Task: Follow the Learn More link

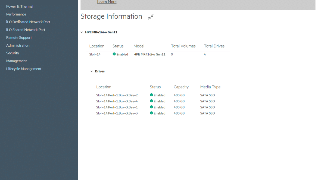Action: [x=107, y=2]
